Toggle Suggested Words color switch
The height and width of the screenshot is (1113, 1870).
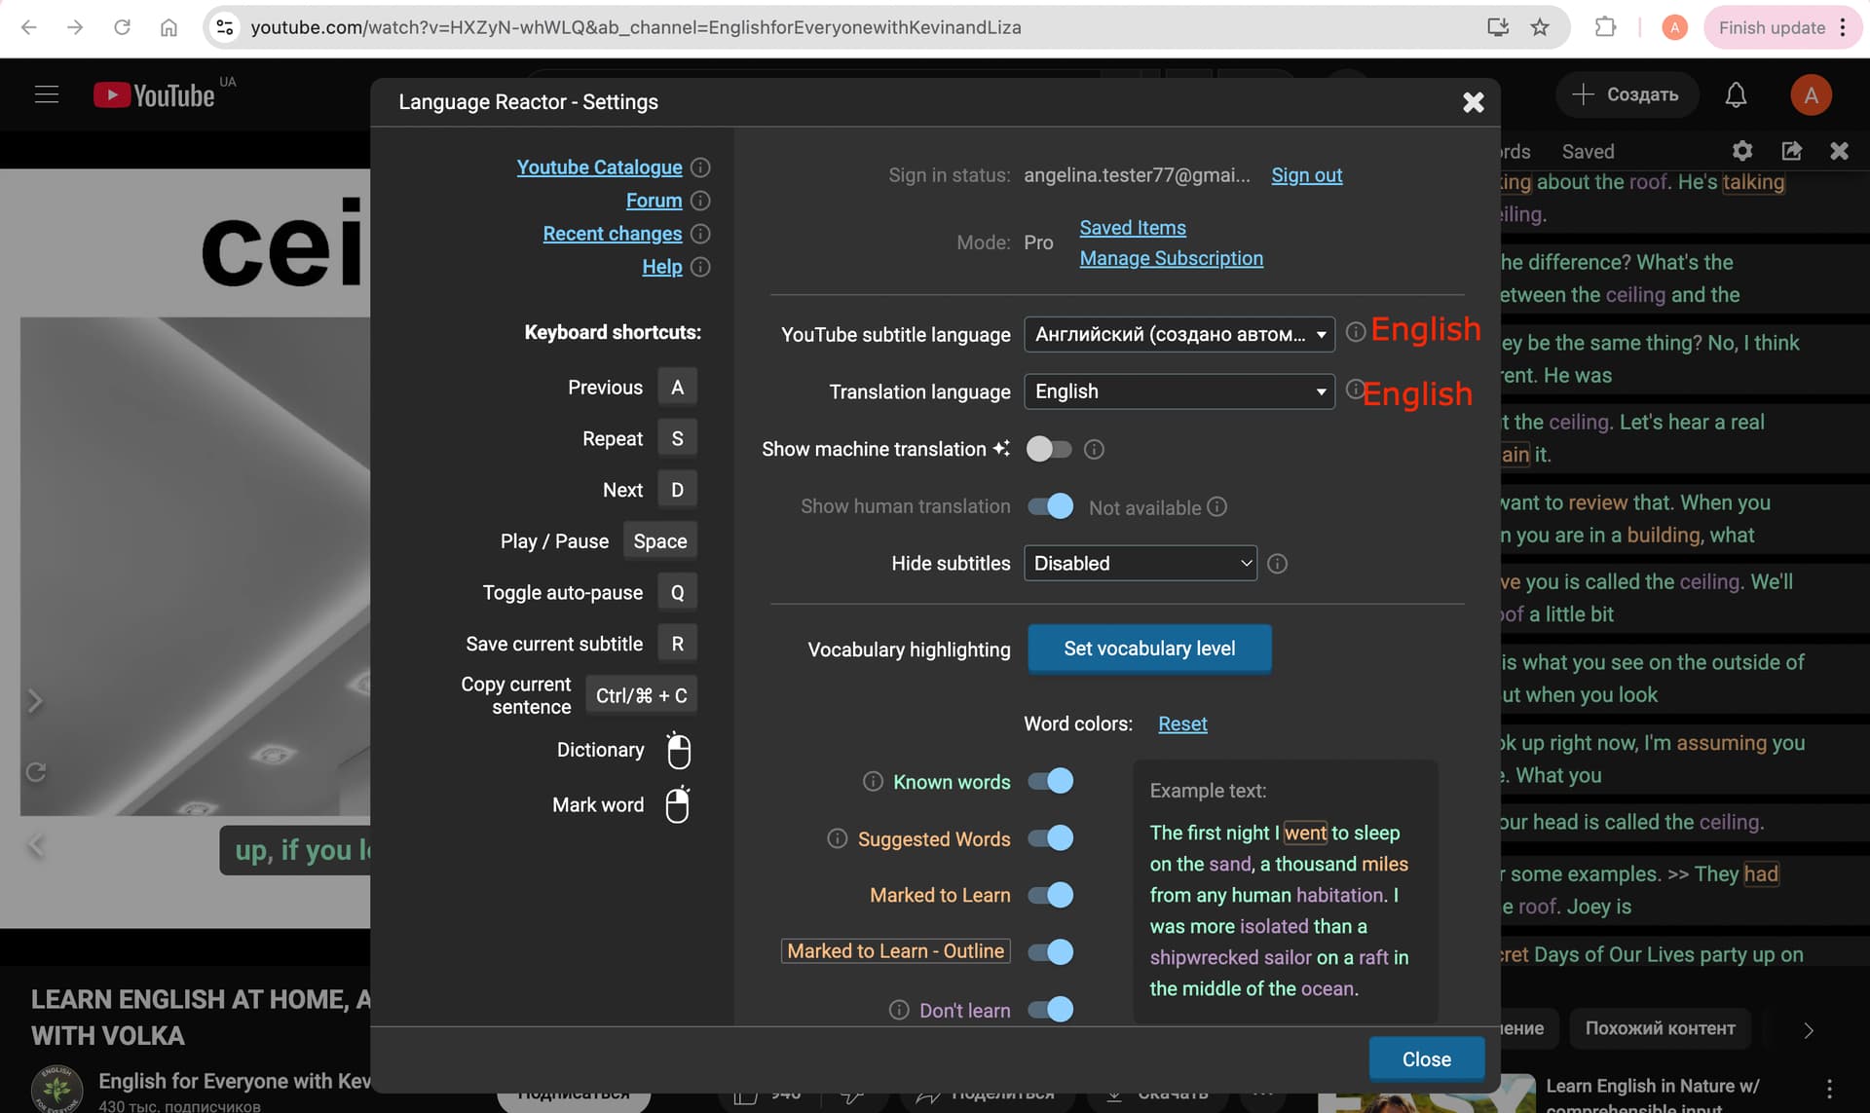pyautogui.click(x=1050, y=837)
